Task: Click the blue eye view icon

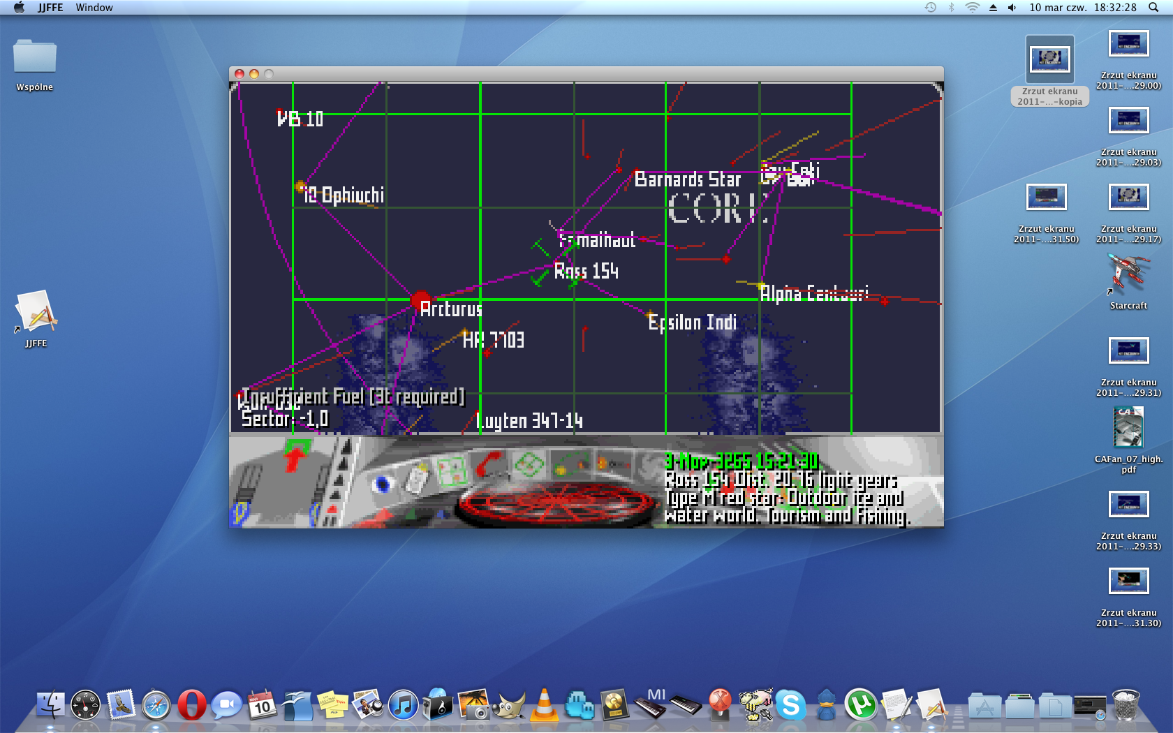Action: (x=382, y=484)
